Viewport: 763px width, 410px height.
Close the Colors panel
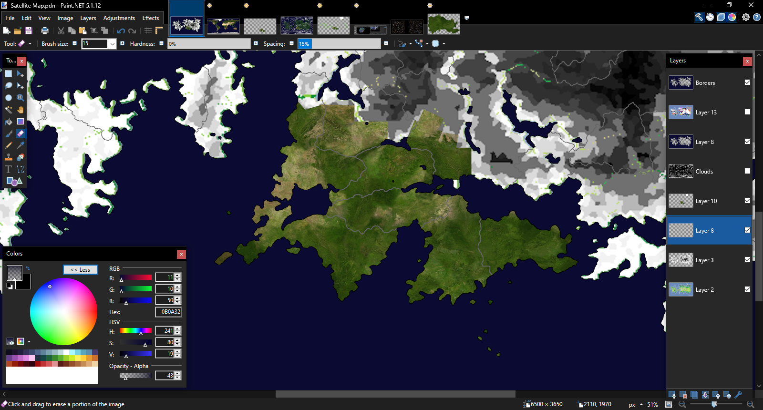[x=181, y=254]
